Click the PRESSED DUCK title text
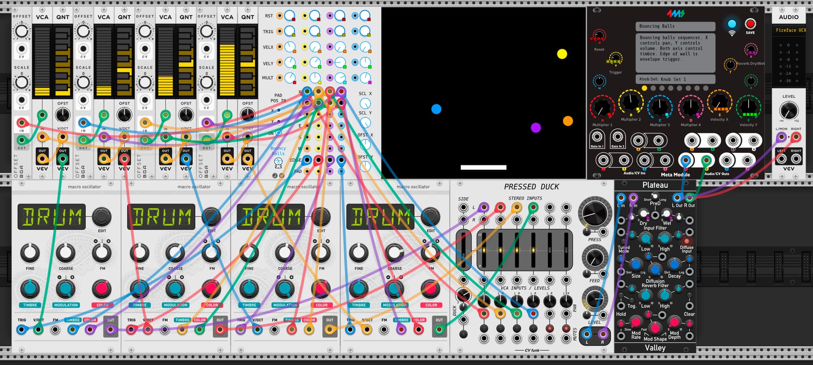Screen dimensions: 813x365 pos(531,187)
